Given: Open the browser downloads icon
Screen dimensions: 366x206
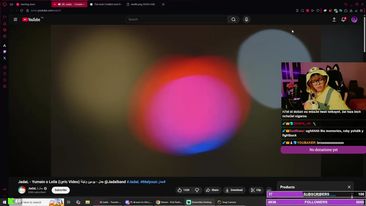Looking at the screenshot, I should click(356, 11).
